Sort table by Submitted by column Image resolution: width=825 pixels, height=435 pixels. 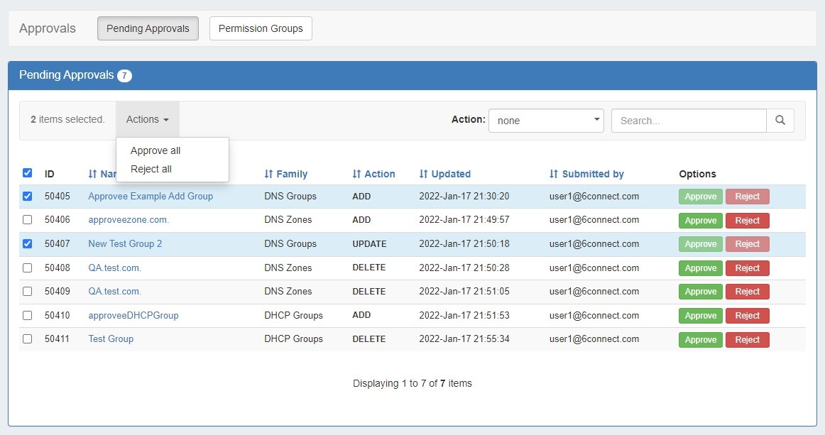point(586,174)
